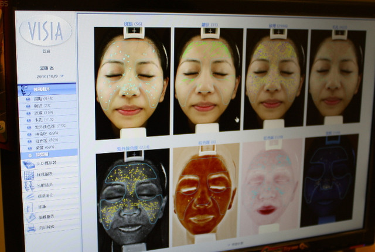Open the 3-D viewer icon in sidebar
This screenshot has width=375, height=252.
point(29,165)
